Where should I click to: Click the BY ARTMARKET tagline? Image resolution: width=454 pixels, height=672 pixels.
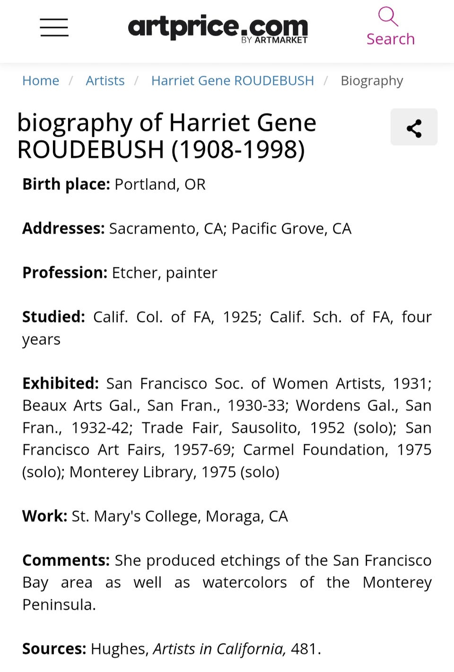(274, 40)
